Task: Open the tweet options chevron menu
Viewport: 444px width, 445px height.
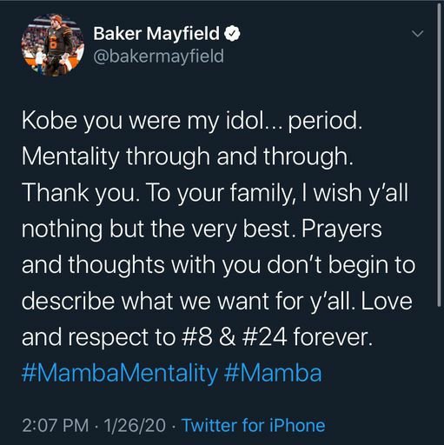Action: 418,34
